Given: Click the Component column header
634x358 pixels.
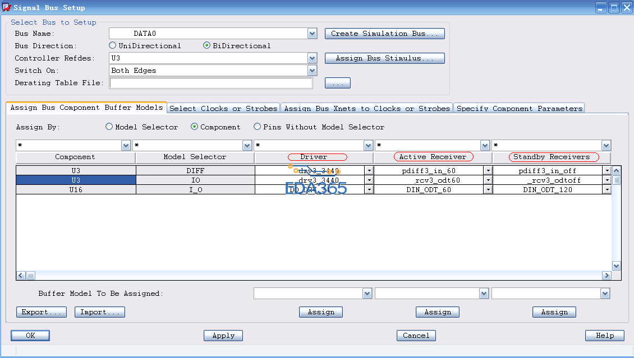Looking at the screenshot, I should coord(75,157).
